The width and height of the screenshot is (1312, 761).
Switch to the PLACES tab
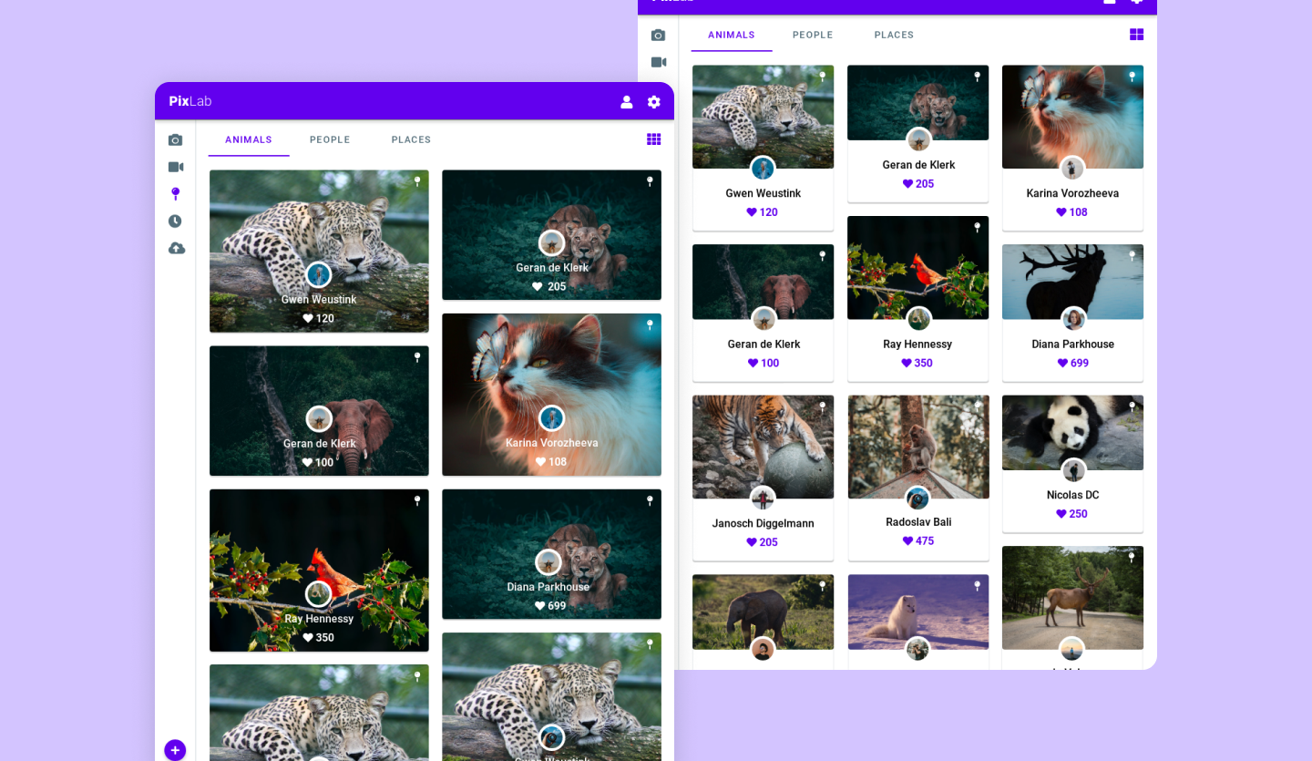pyautogui.click(x=411, y=139)
